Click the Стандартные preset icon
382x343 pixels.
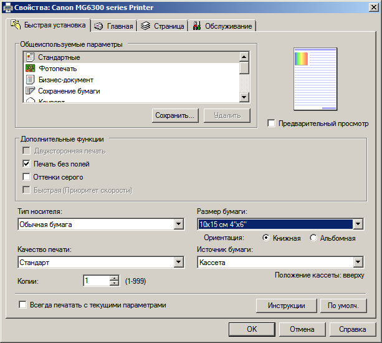tap(30, 57)
